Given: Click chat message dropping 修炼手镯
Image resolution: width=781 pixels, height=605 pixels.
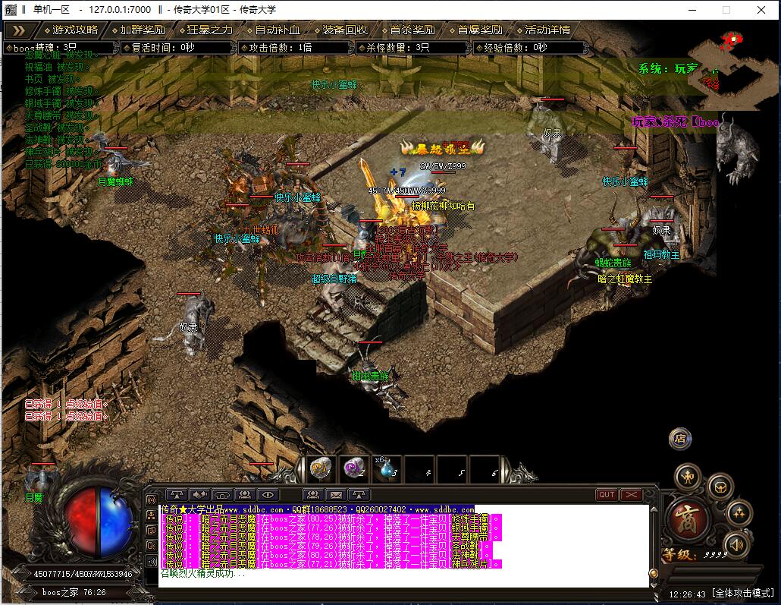Looking at the screenshot, I should [x=331, y=518].
